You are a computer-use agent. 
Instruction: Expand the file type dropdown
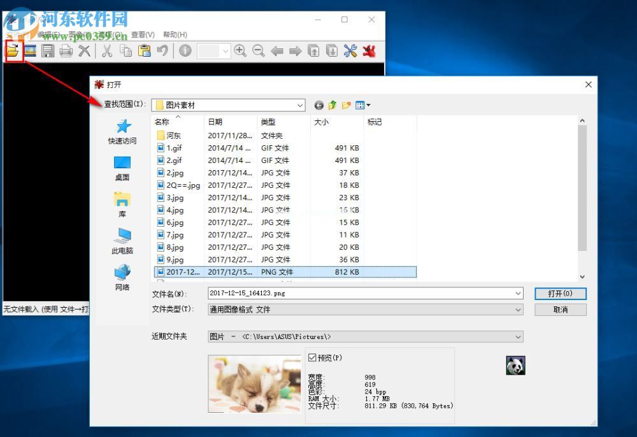[x=518, y=310]
